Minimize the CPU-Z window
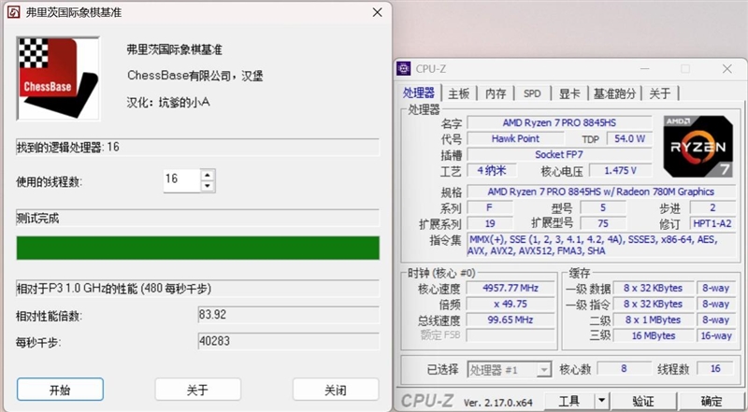 [x=645, y=69]
